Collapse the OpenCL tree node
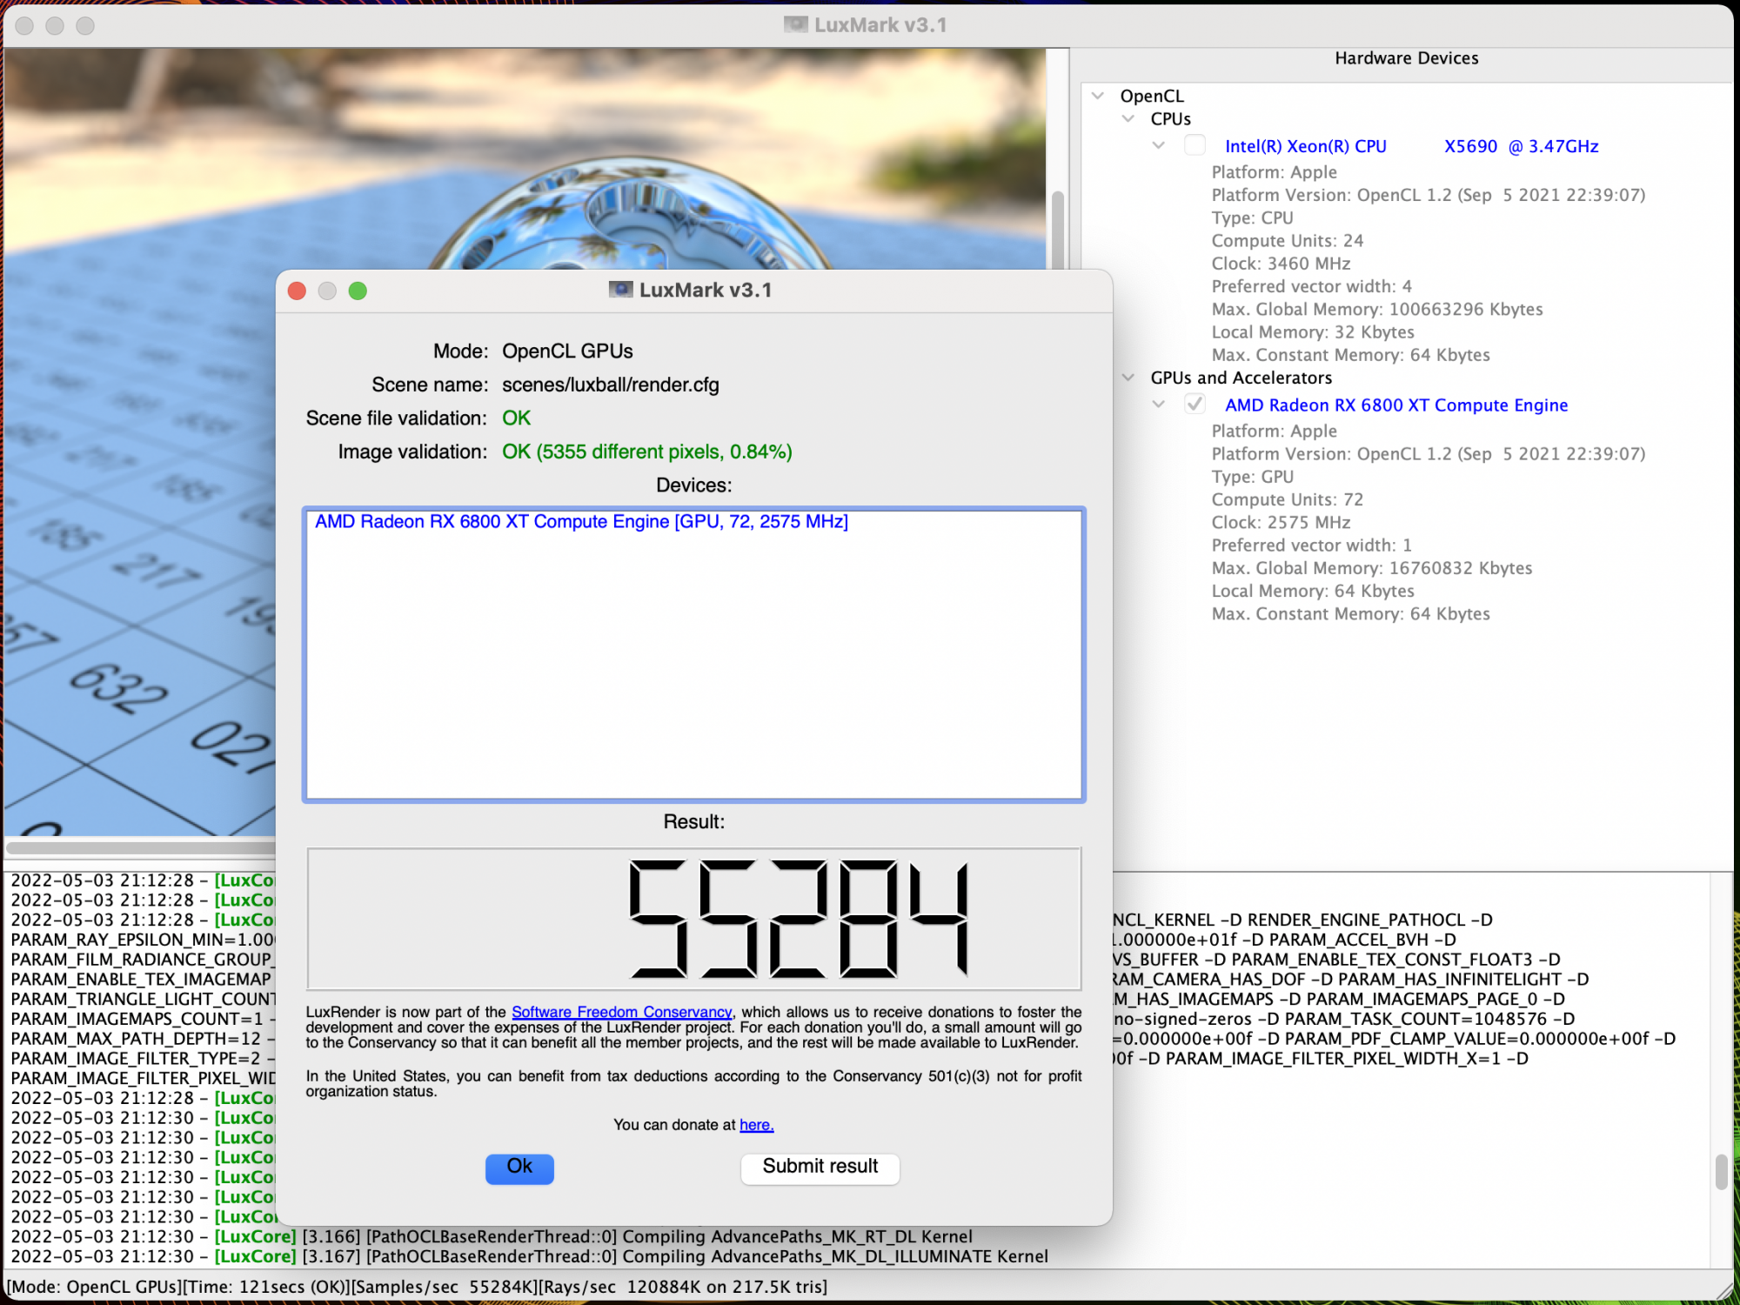This screenshot has width=1740, height=1305. (1098, 96)
